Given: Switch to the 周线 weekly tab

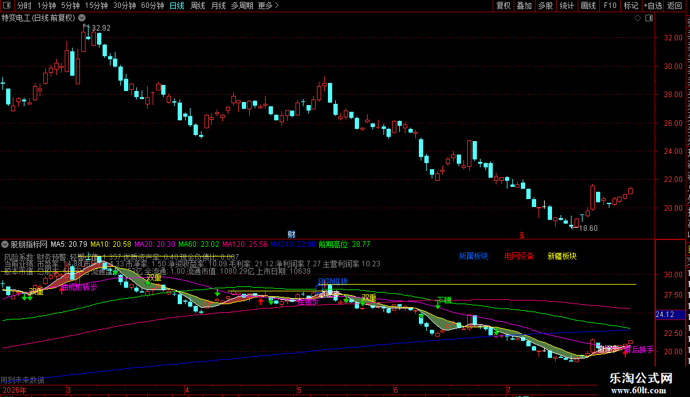Looking at the screenshot, I should 198,5.
